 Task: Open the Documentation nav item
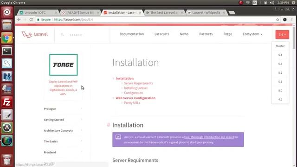click(x=132, y=34)
